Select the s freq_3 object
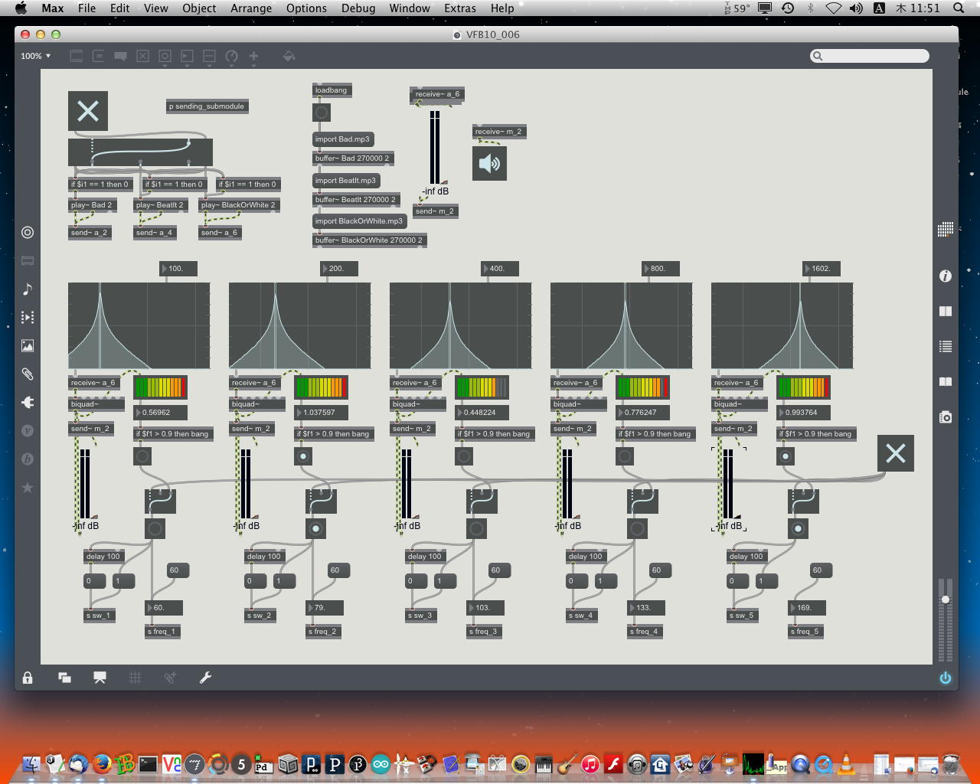 (x=484, y=632)
